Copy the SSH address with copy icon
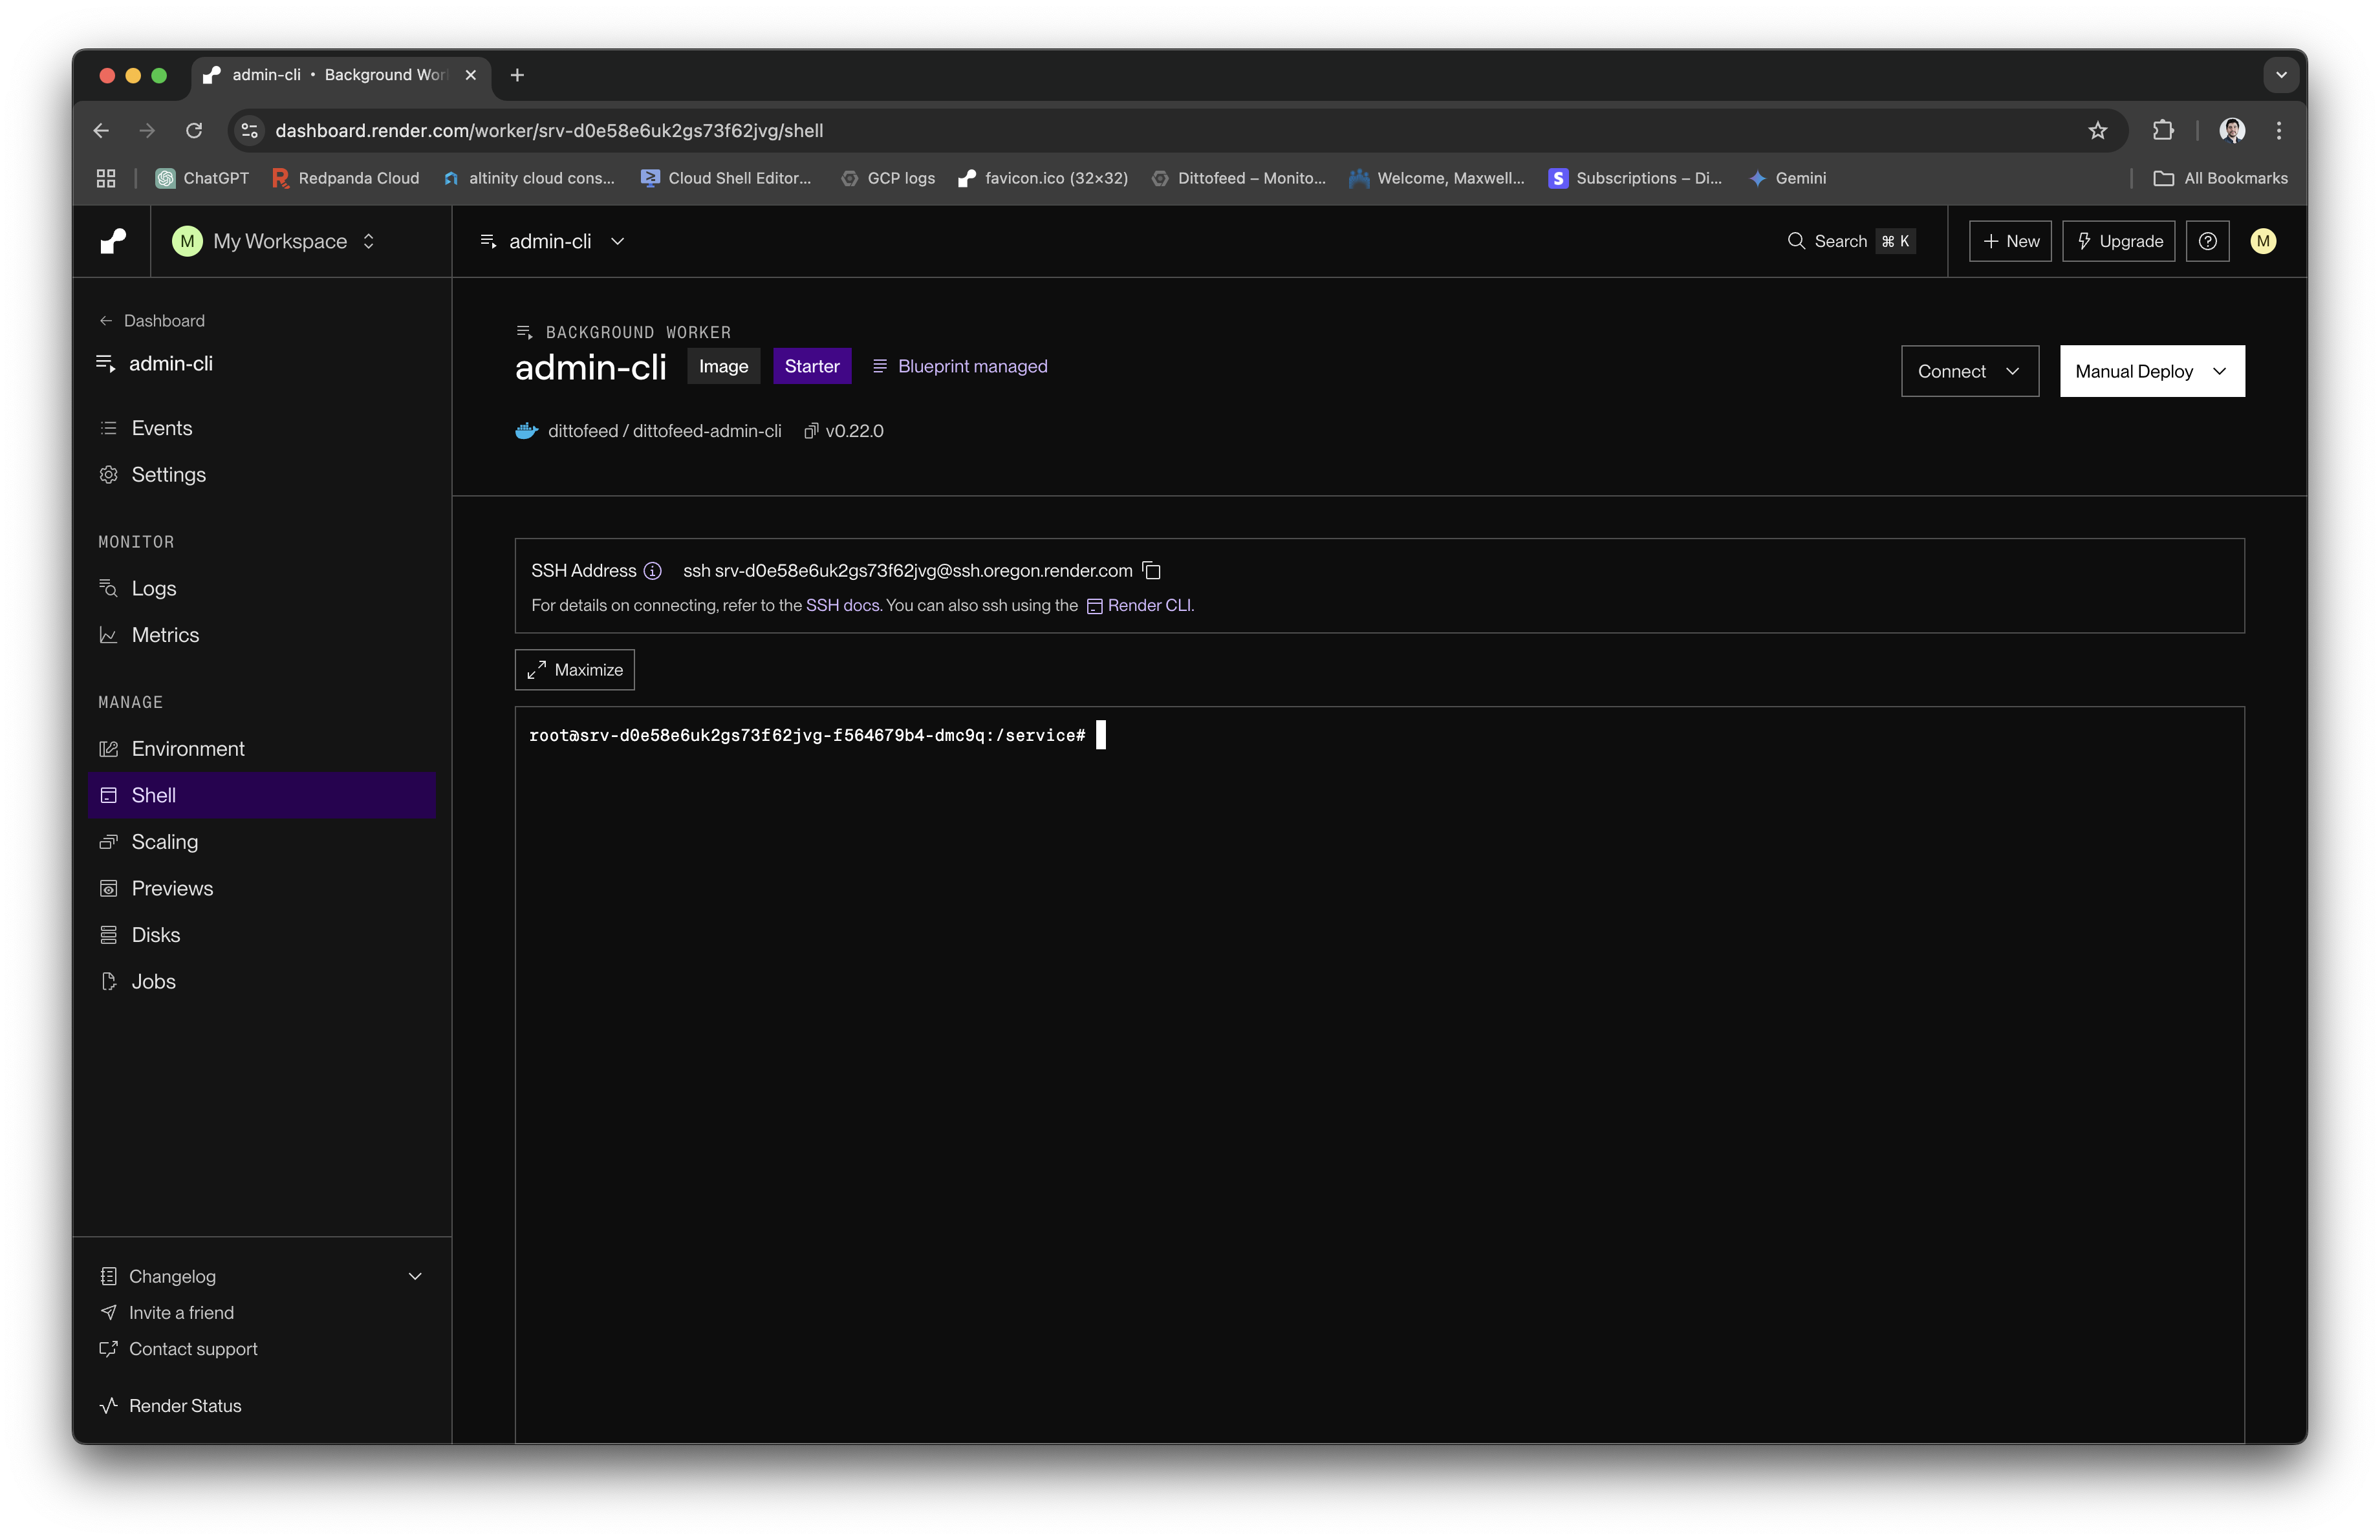The width and height of the screenshot is (2380, 1540). pyautogui.click(x=1152, y=571)
